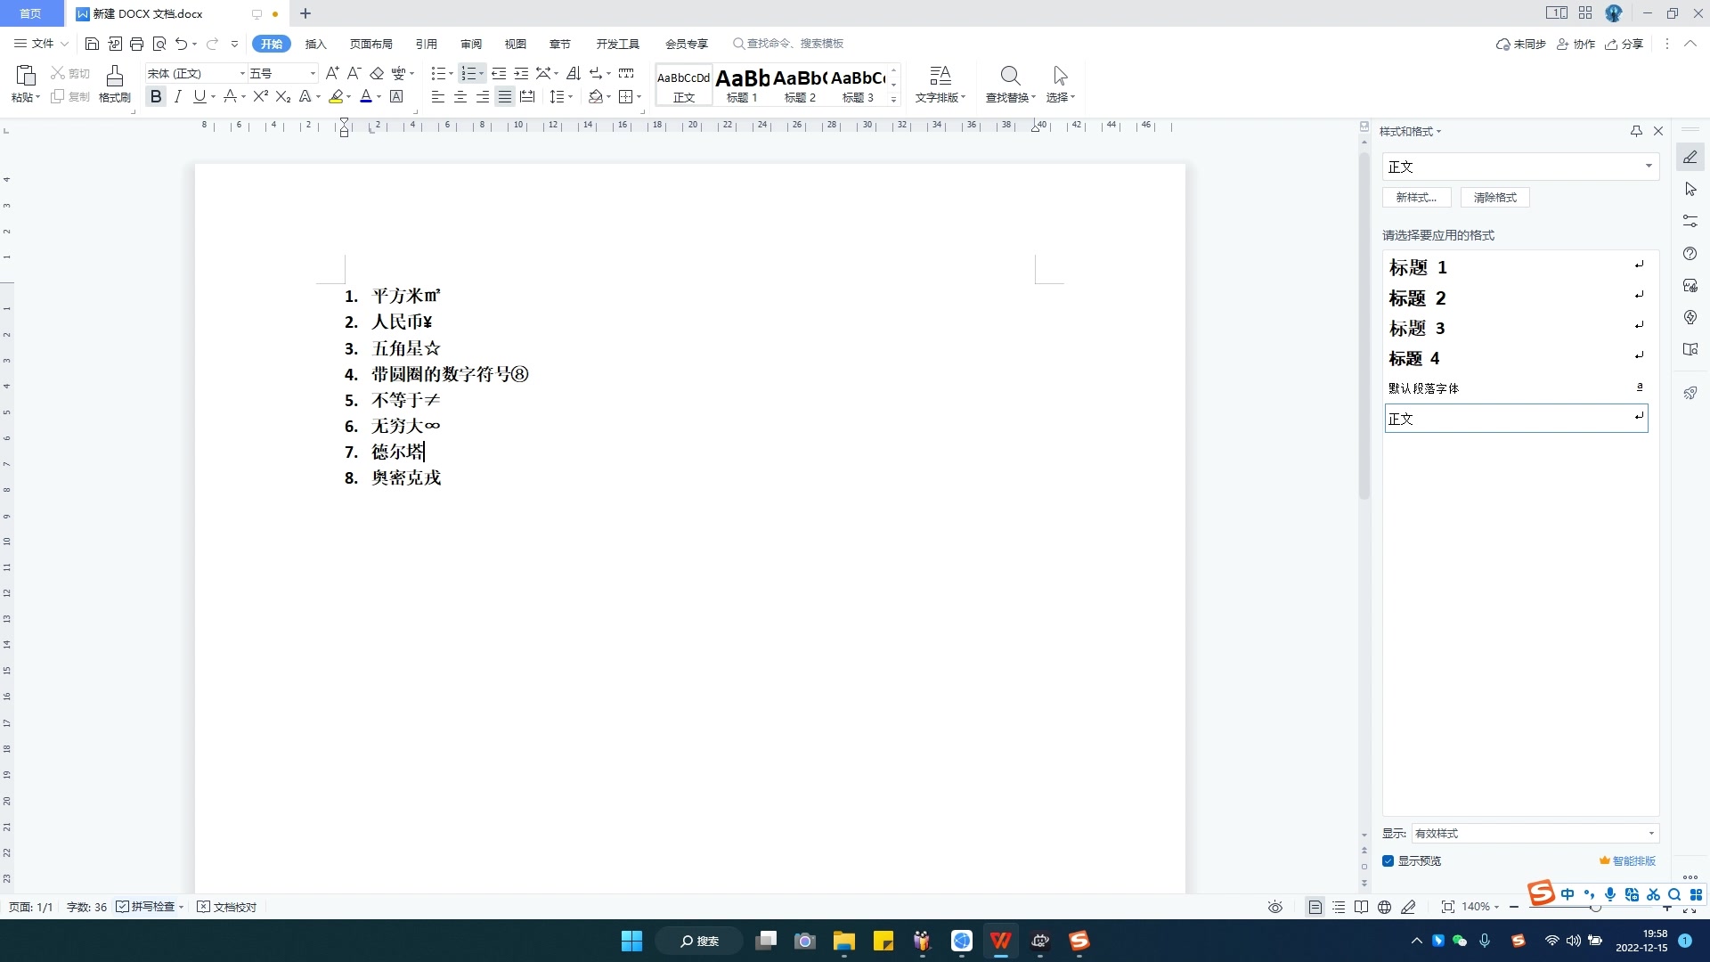The height and width of the screenshot is (962, 1710).
Task: Click the zoom out minus button
Action: click(x=1514, y=907)
